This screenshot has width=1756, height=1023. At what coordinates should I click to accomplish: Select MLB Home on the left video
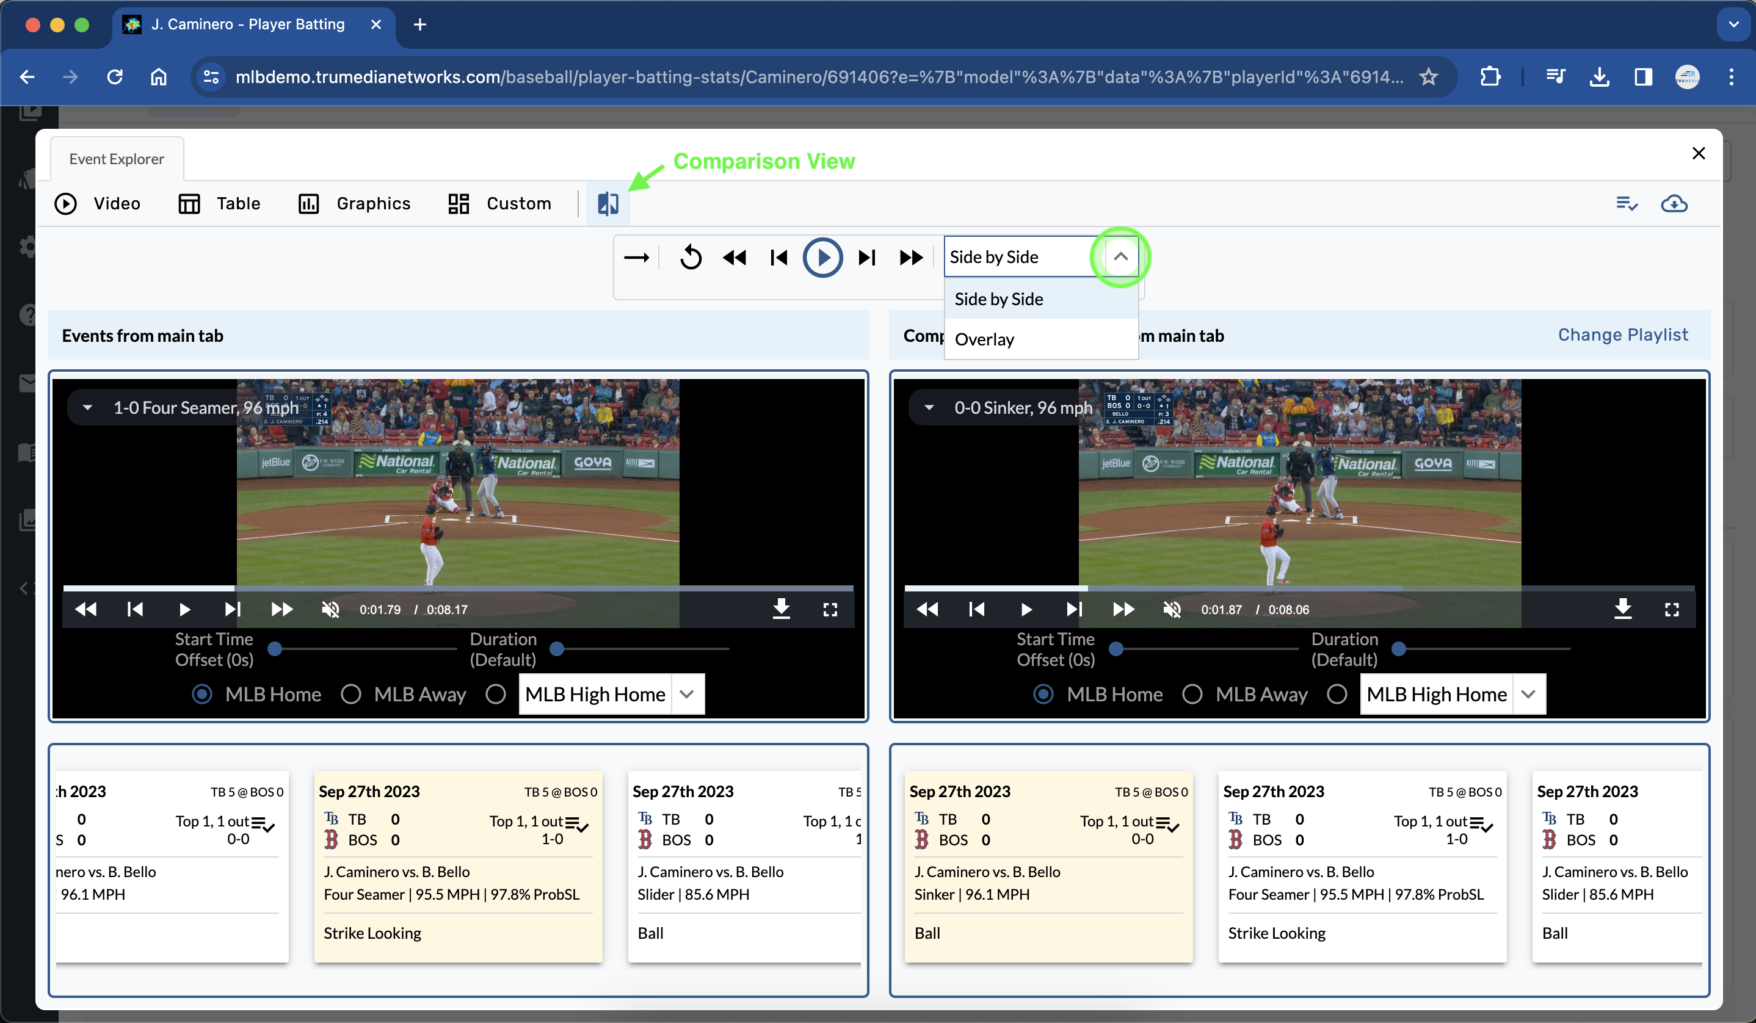pyautogui.click(x=201, y=693)
